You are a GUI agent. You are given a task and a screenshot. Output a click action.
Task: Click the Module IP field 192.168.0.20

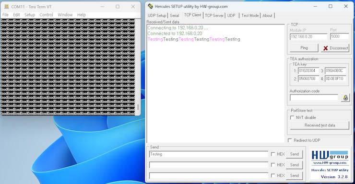pyautogui.click(x=308, y=36)
